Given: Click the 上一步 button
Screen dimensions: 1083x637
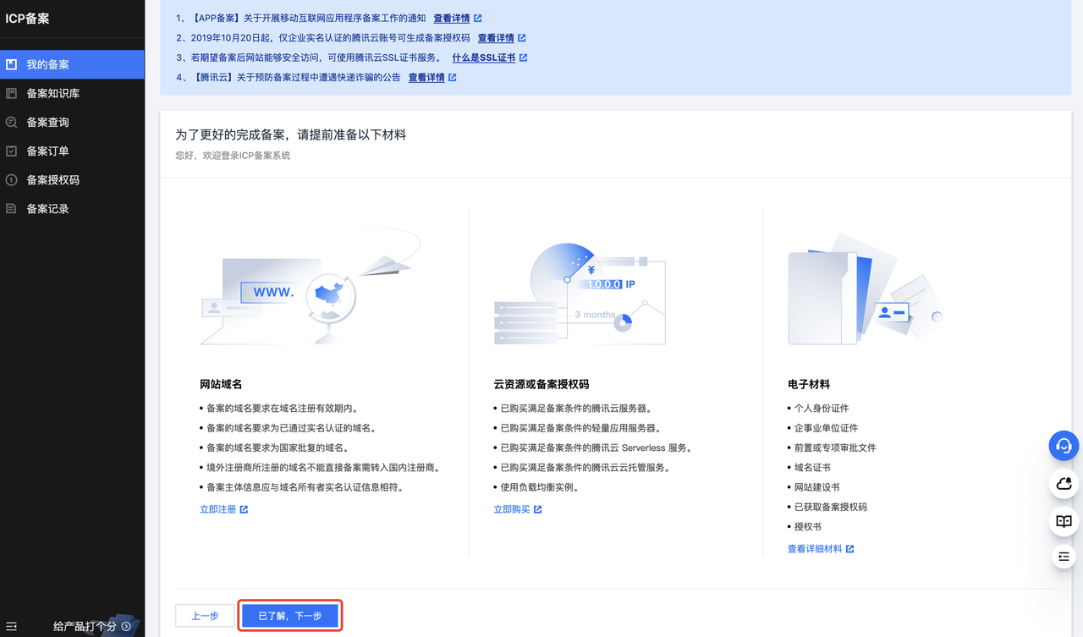Looking at the screenshot, I should pos(205,616).
